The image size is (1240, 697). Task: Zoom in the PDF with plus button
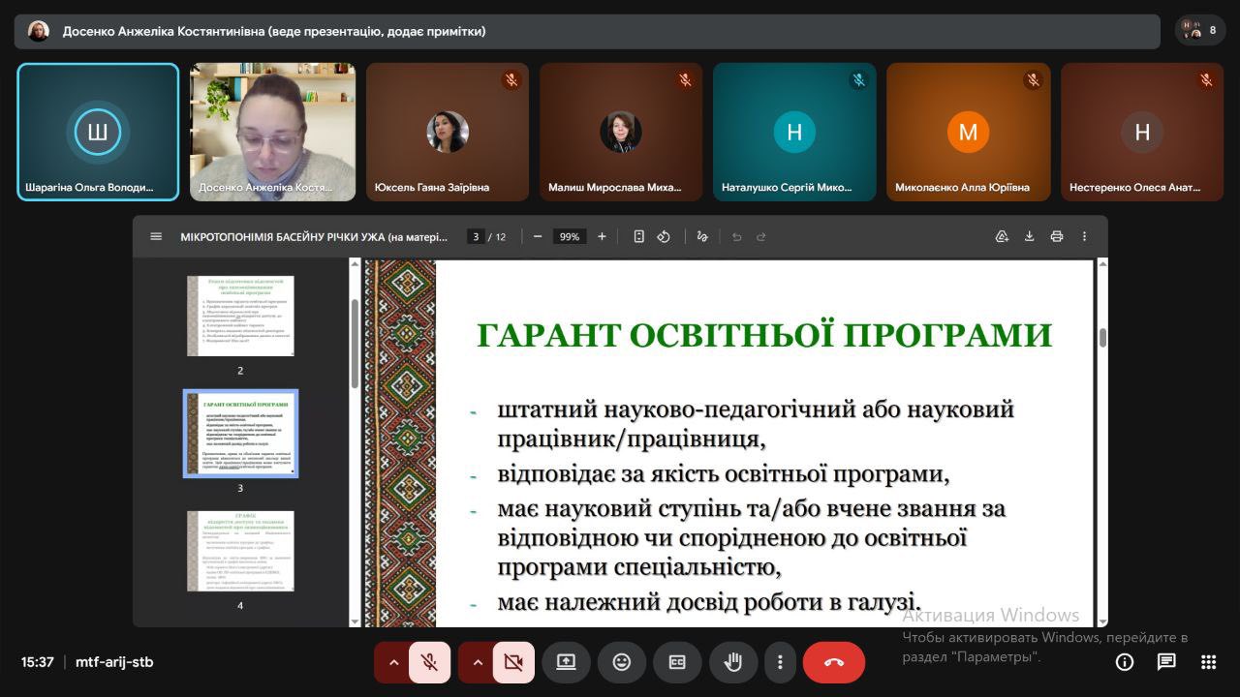(x=602, y=237)
